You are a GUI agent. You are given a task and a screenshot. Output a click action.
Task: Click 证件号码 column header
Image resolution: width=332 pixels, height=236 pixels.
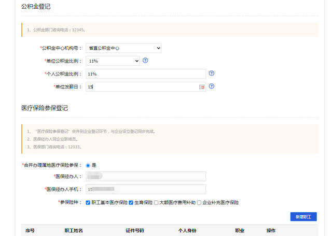coord(135,230)
